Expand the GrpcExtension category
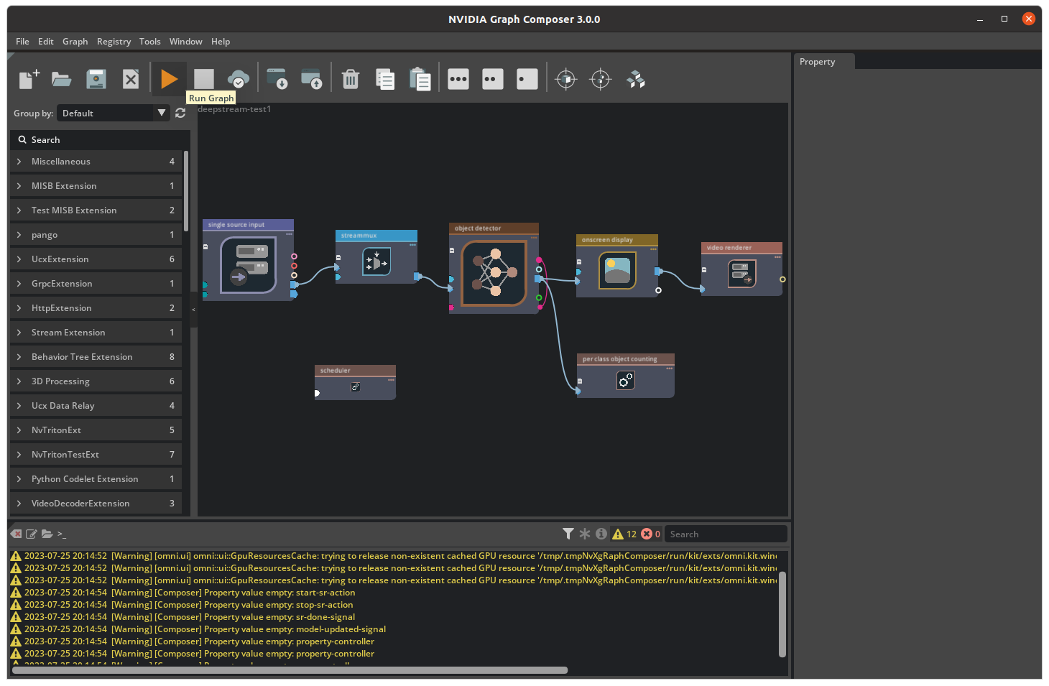The image size is (1049, 686). pyautogui.click(x=96, y=284)
